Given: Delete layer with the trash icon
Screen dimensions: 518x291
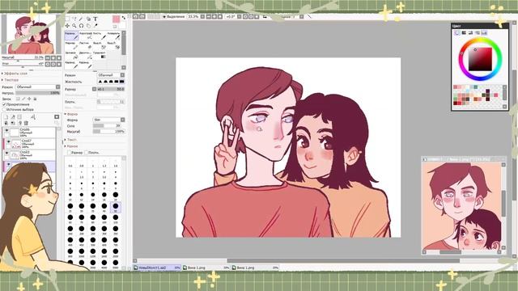Looking at the screenshot, I should pyautogui.click(x=26, y=123).
